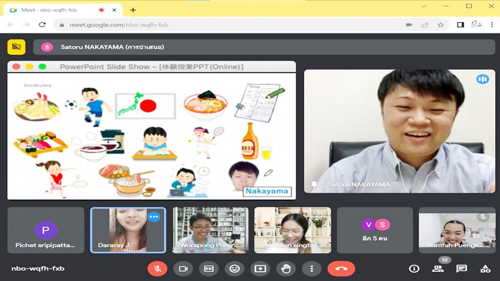The height and width of the screenshot is (281, 500).
Task: Open a new browser tab
Action: click(x=133, y=10)
